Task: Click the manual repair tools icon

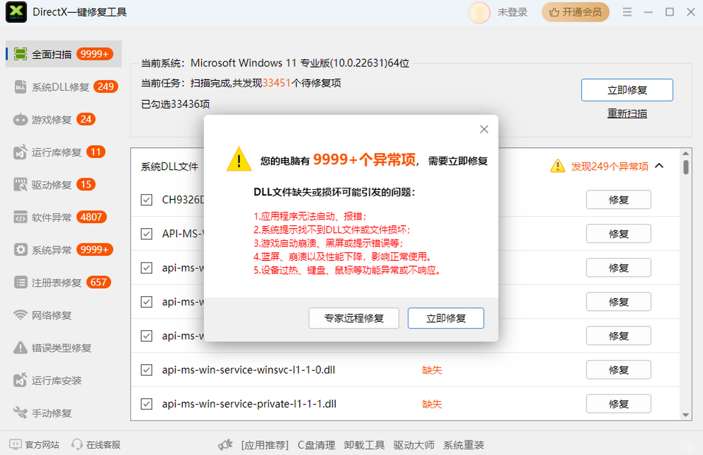Action: click(x=21, y=413)
